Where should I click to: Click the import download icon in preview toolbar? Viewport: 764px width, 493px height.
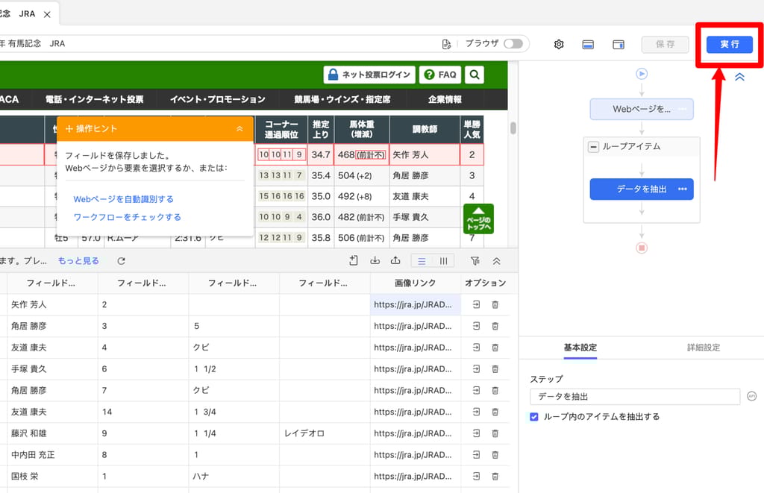[375, 260]
